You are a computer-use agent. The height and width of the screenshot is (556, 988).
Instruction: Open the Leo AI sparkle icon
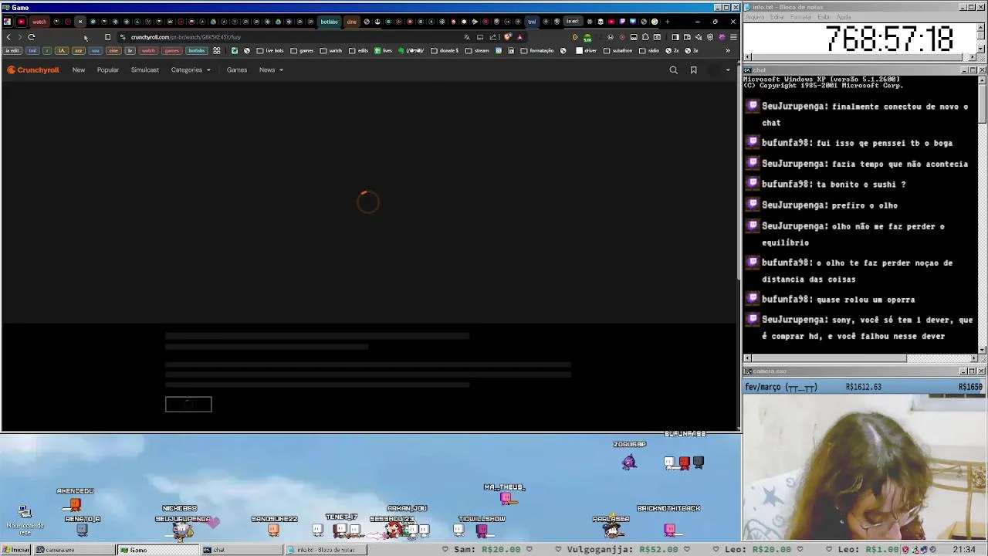pos(699,37)
